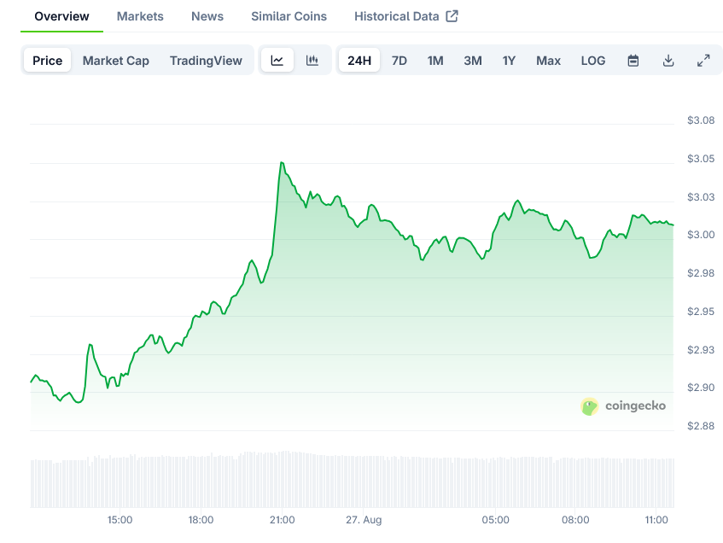Click the price peak near 21:00

281,162
